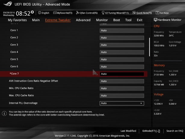Click the Hardware Monitor screen icon

pyautogui.click(x=156, y=20)
